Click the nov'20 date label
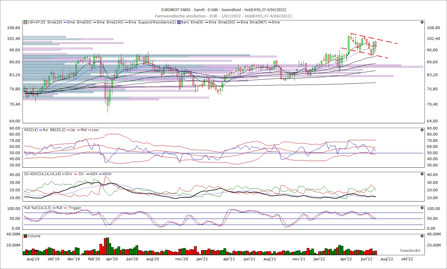This screenshot has height=269, width=447. 182,259
